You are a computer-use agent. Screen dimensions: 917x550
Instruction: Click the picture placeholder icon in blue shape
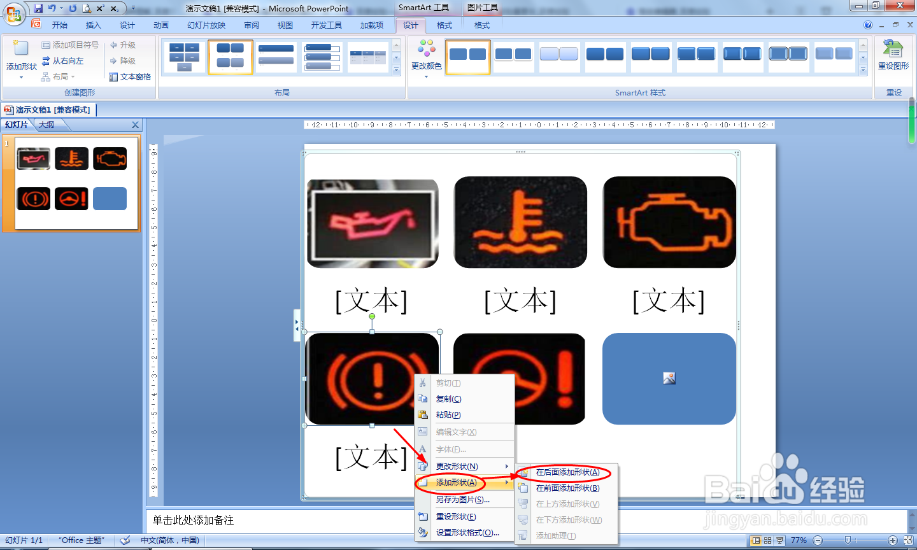669,378
